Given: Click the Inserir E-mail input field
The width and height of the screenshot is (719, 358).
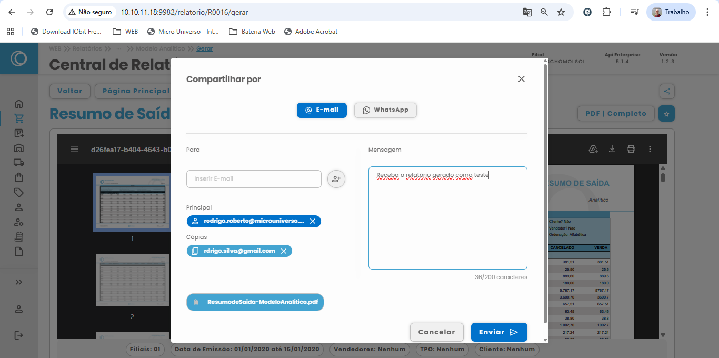Looking at the screenshot, I should coord(254,179).
